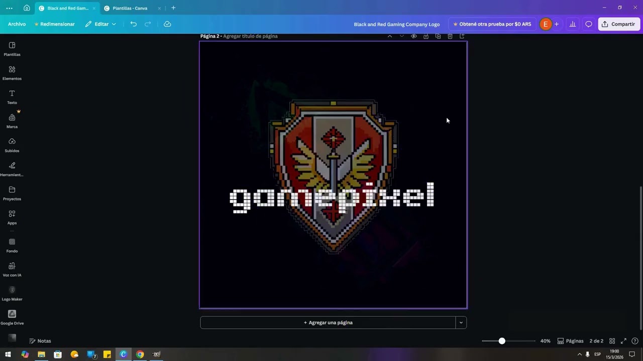643x361 pixels.
Task: Close the Plantillas - Canva tab
Action: click(x=159, y=8)
